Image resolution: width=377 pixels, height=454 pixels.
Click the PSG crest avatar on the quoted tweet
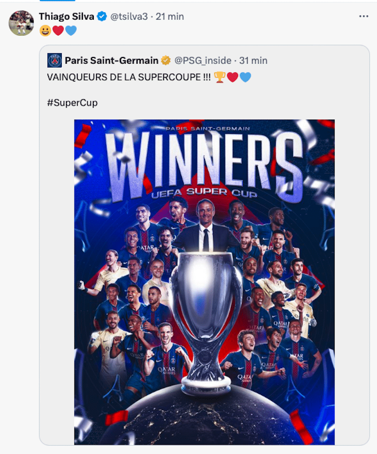(x=54, y=60)
